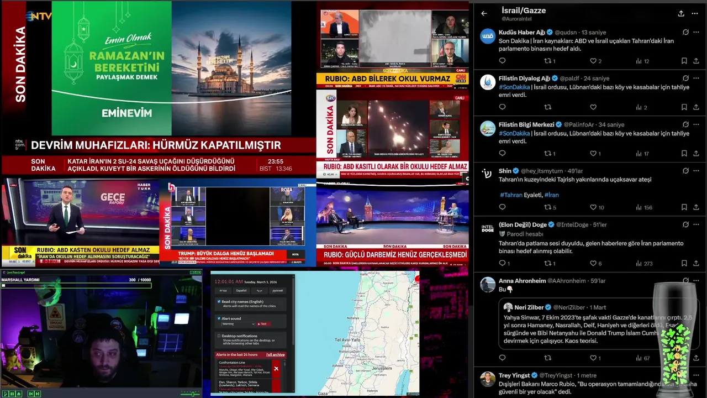Open the Full archive link
The width and height of the screenshot is (707, 398).
click(275, 354)
